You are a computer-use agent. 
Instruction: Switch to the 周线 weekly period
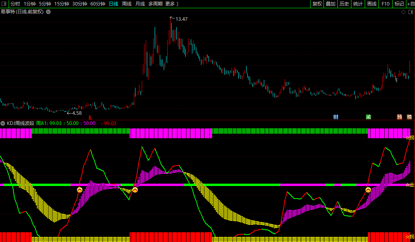(x=127, y=4)
